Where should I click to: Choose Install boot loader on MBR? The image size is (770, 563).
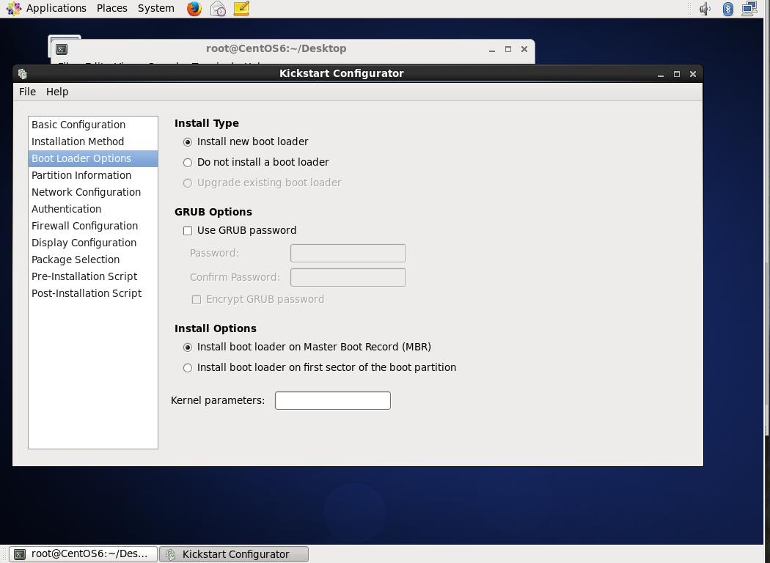click(x=307, y=347)
